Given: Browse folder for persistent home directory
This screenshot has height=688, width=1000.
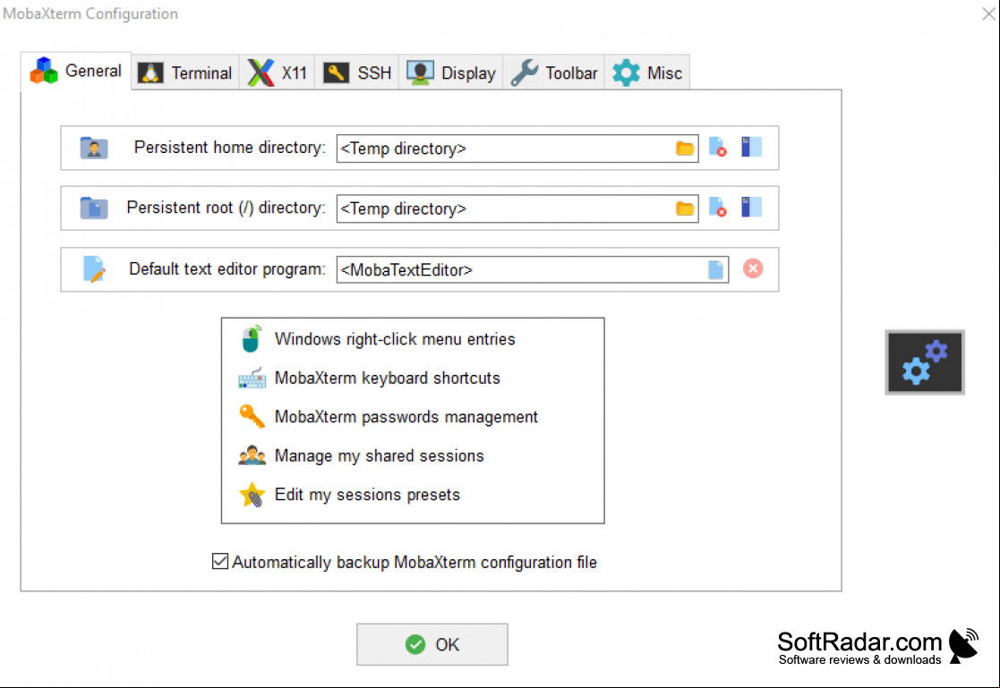Looking at the screenshot, I should click(x=685, y=149).
